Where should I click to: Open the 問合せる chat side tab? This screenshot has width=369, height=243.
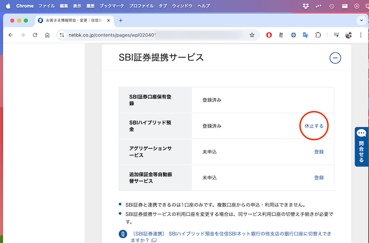[x=361, y=147]
